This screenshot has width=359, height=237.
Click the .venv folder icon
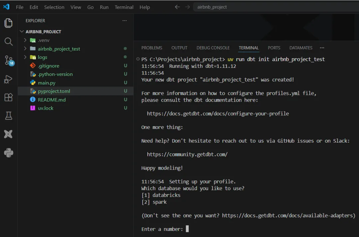pos(33,40)
